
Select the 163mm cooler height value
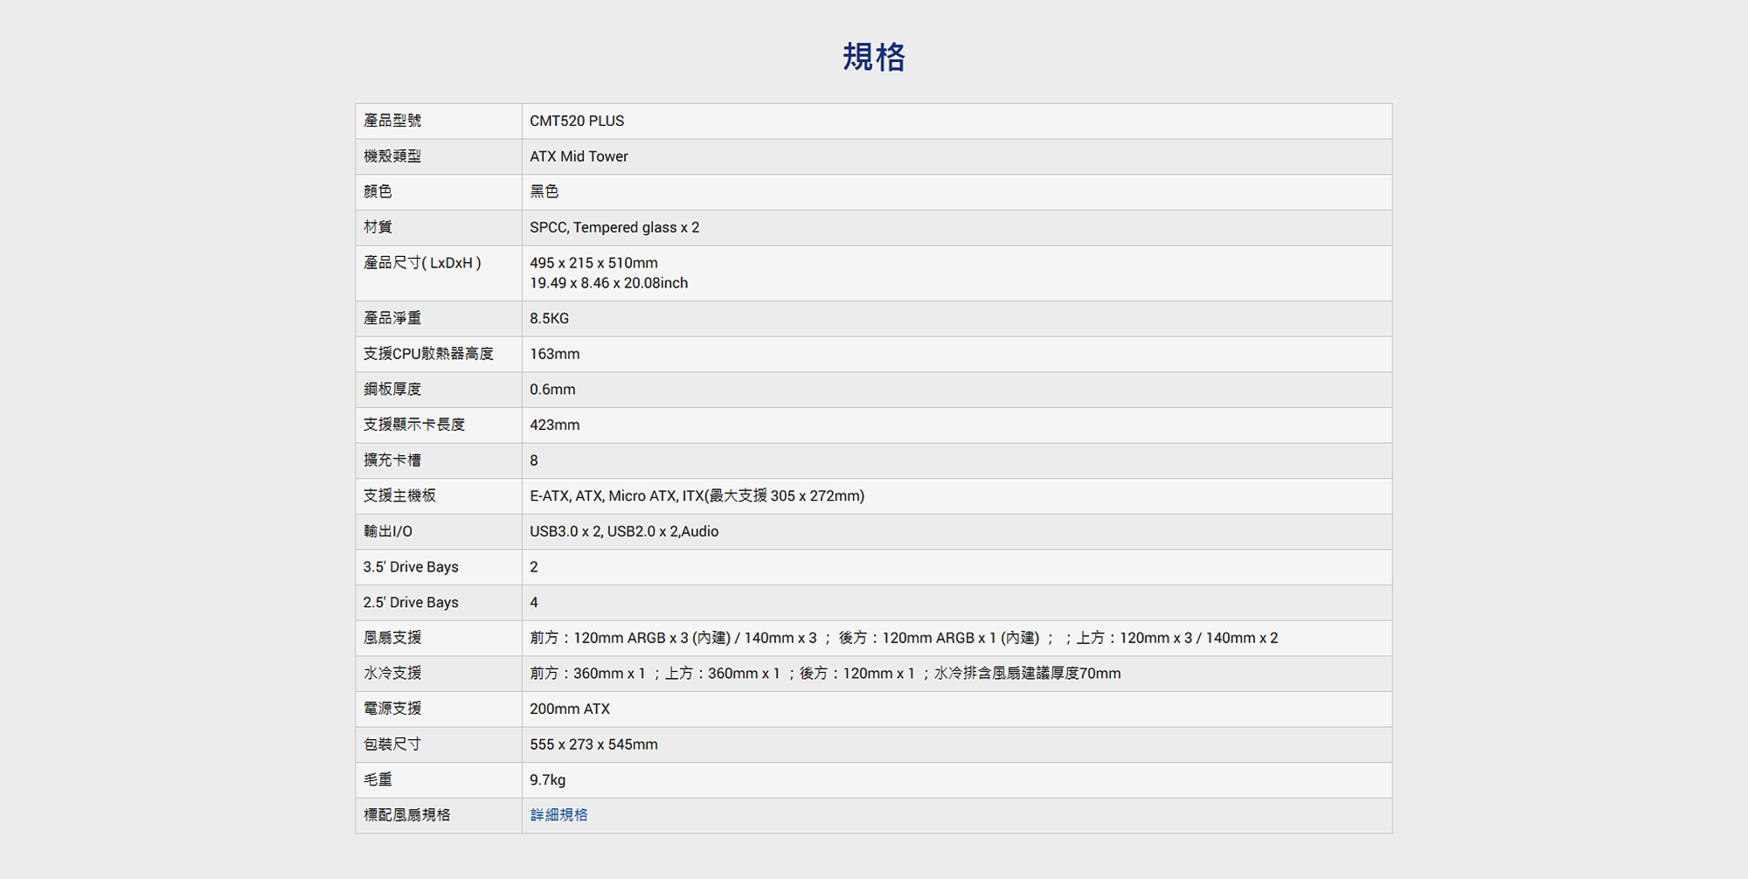pyautogui.click(x=554, y=355)
